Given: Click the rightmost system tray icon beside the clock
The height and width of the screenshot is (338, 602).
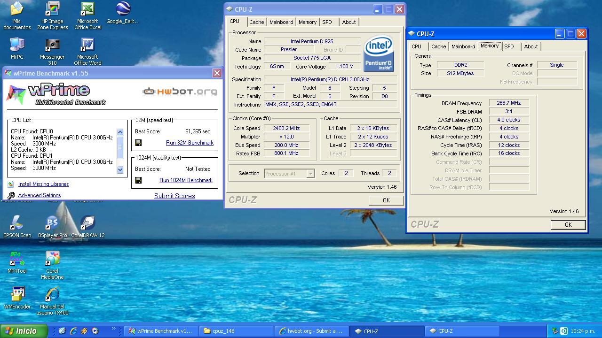Looking at the screenshot, I should coord(563,331).
